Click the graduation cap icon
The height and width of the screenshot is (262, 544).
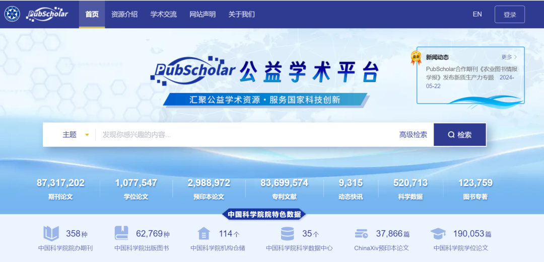click(438, 233)
